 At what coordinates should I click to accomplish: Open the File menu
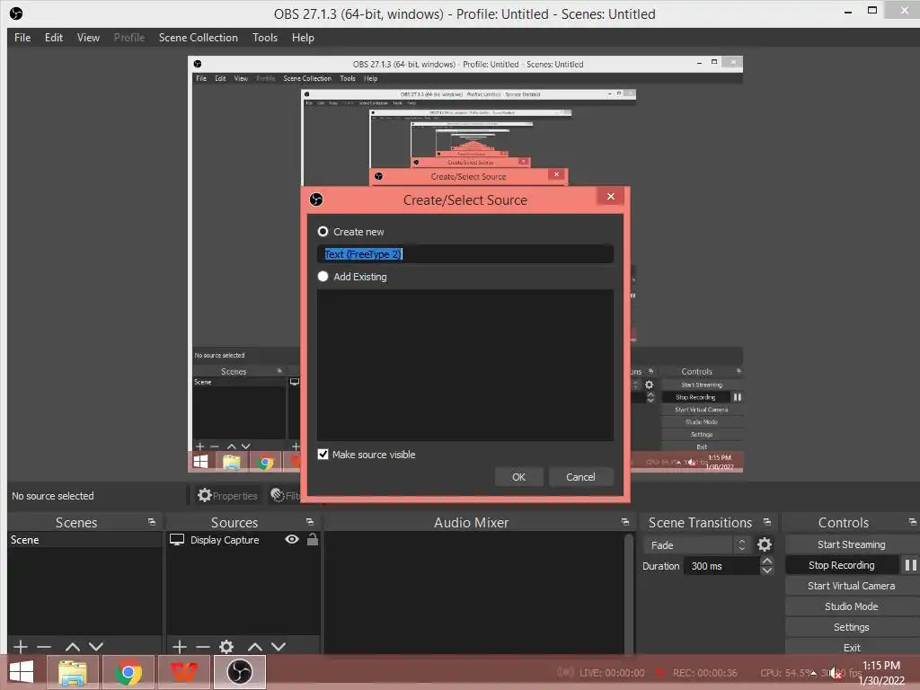click(x=22, y=38)
